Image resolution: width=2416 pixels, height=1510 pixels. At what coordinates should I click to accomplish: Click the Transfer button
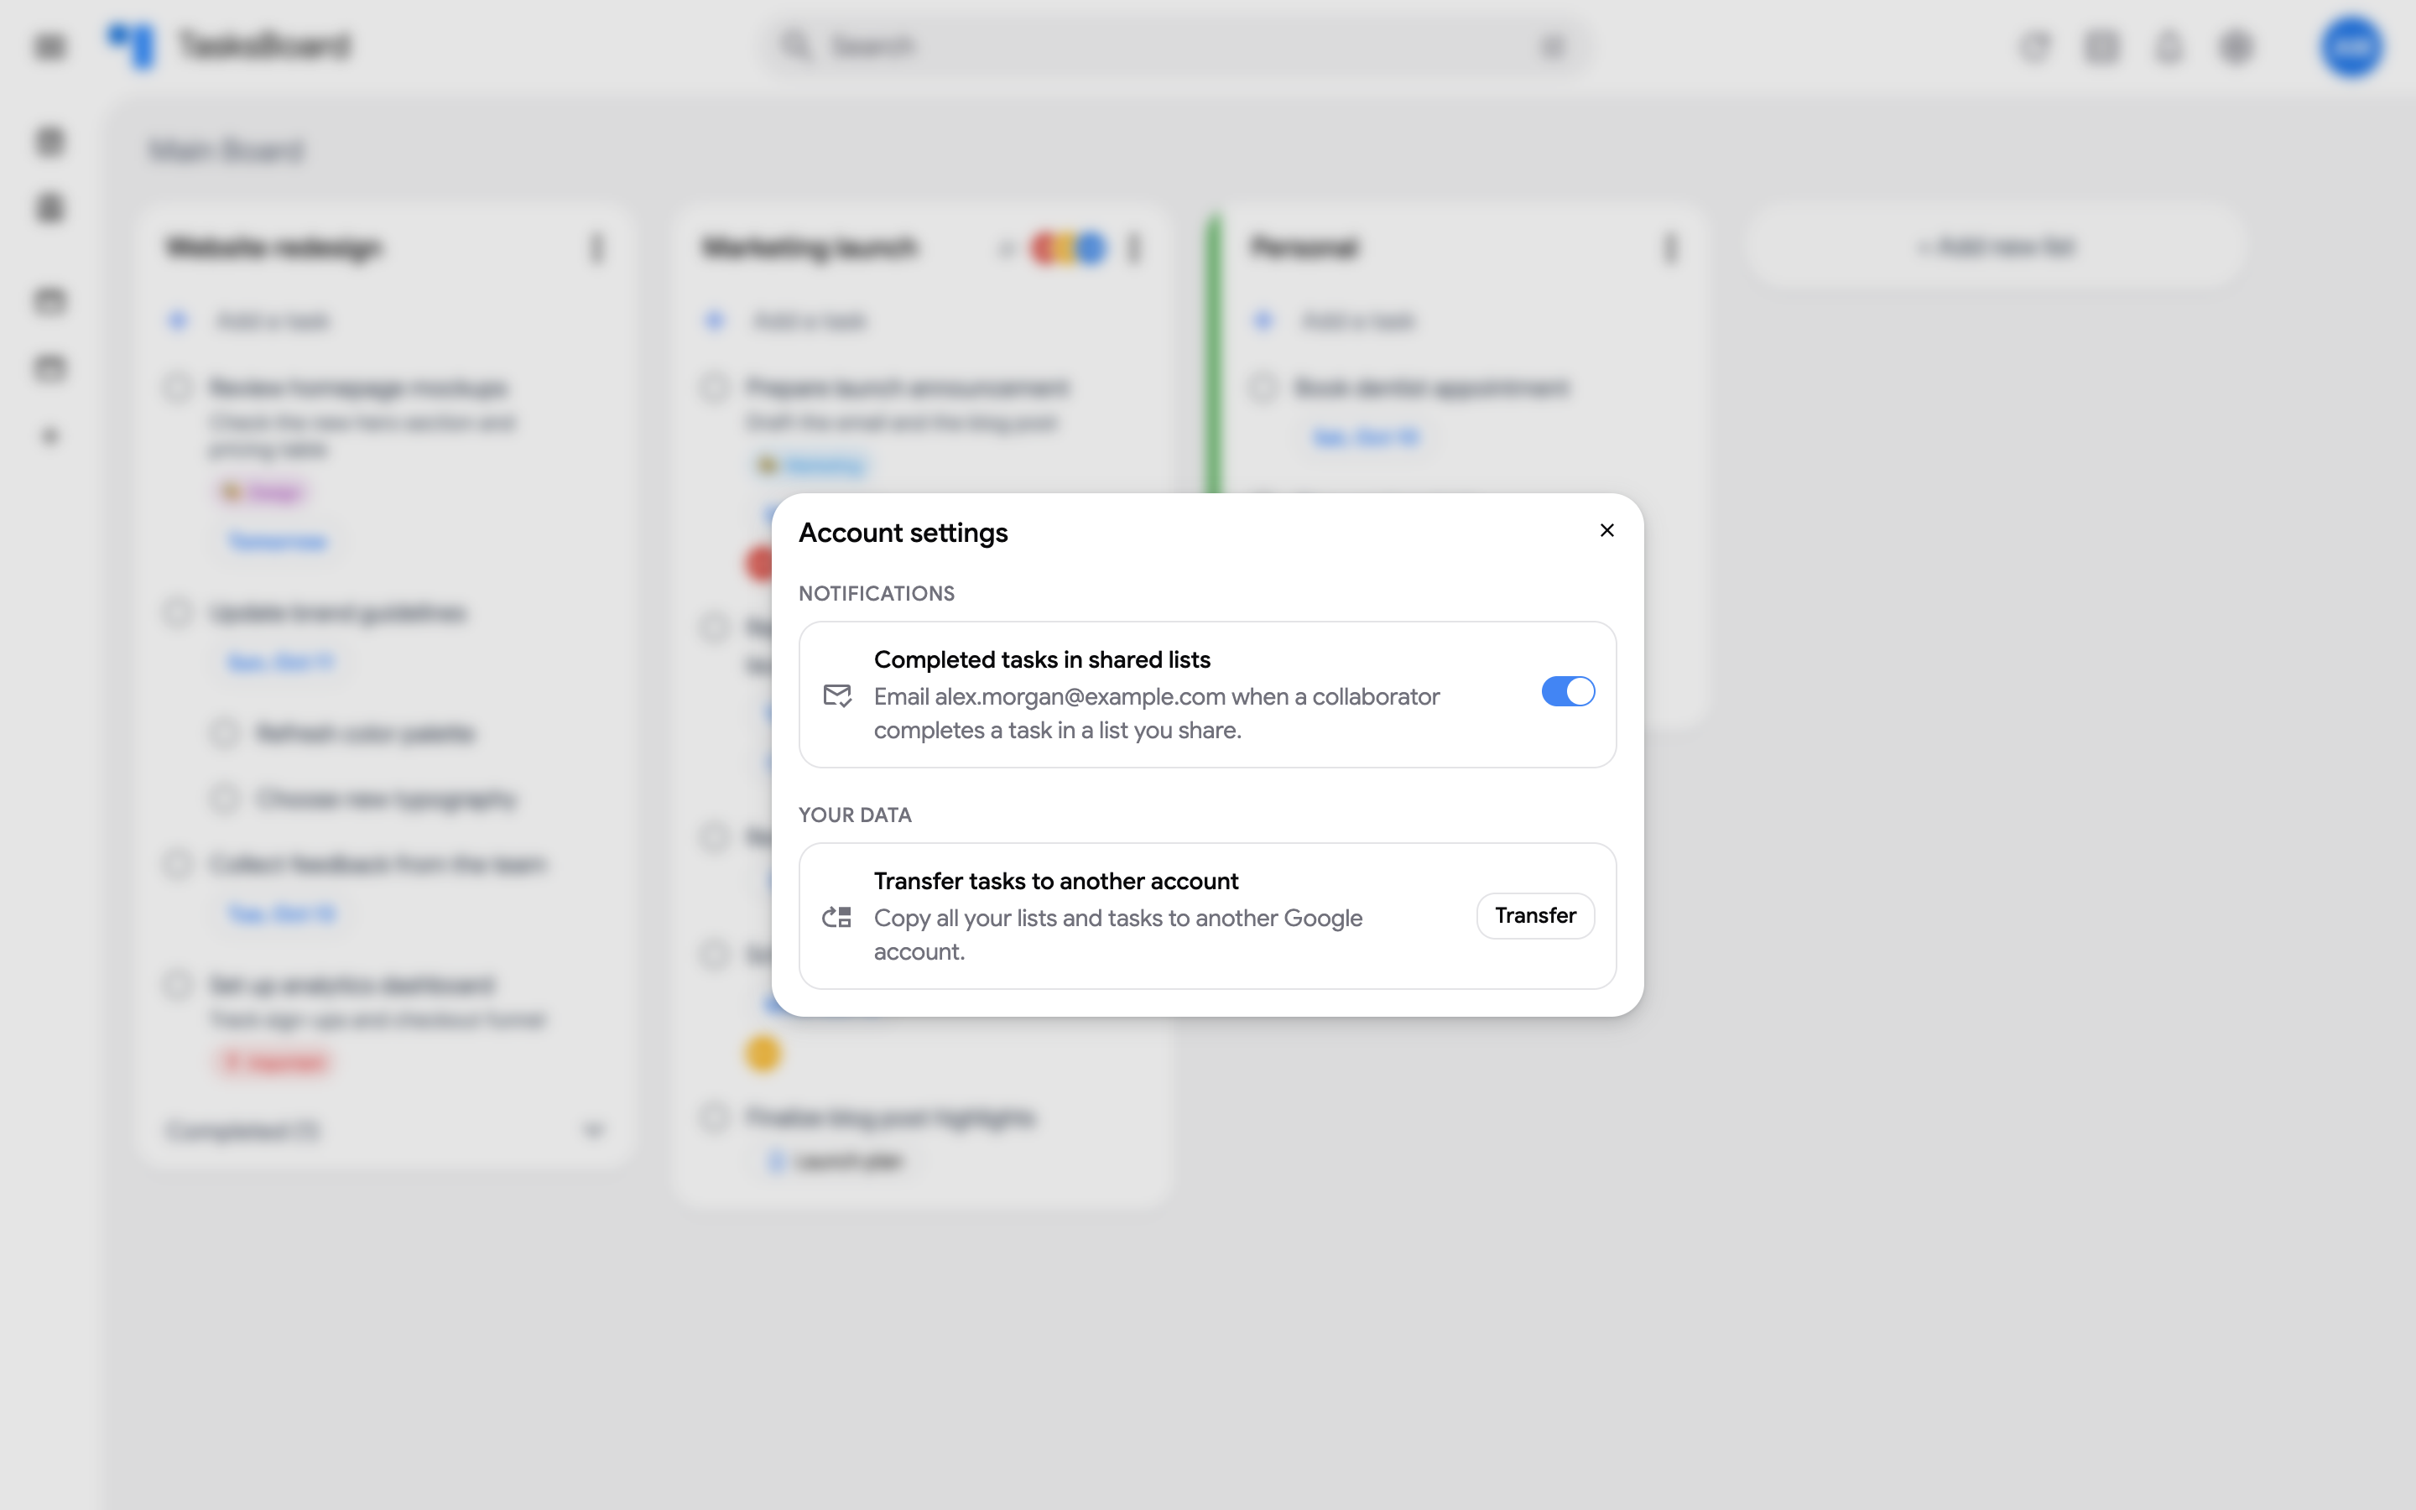[1535, 914]
